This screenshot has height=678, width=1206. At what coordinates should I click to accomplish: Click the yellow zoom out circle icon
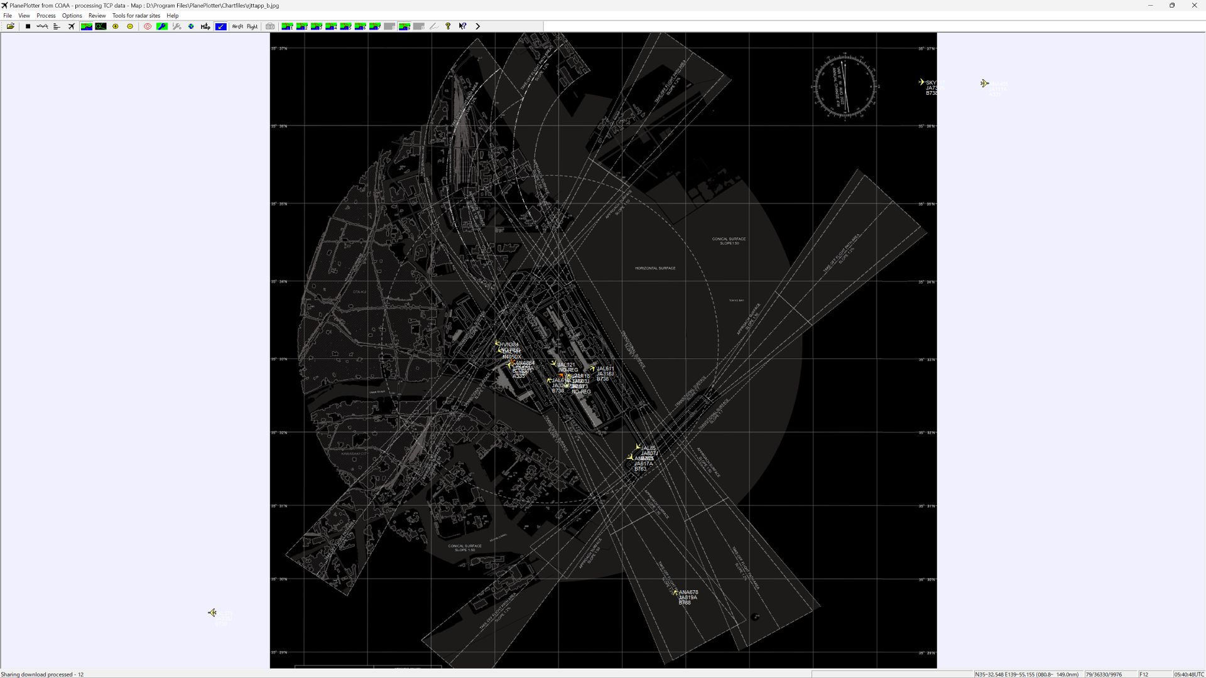point(130,26)
